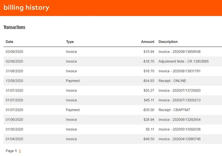The image size is (222, 156).
Task: Open Invoice - 202007/13505213
Action: (x=179, y=100)
